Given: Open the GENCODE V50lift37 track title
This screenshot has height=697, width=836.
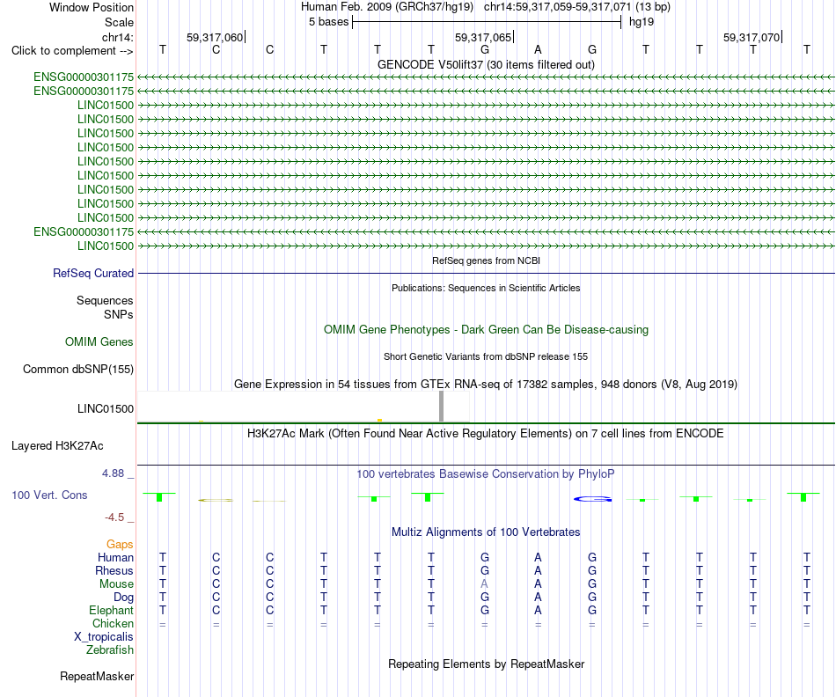Looking at the screenshot, I should click(x=486, y=64).
